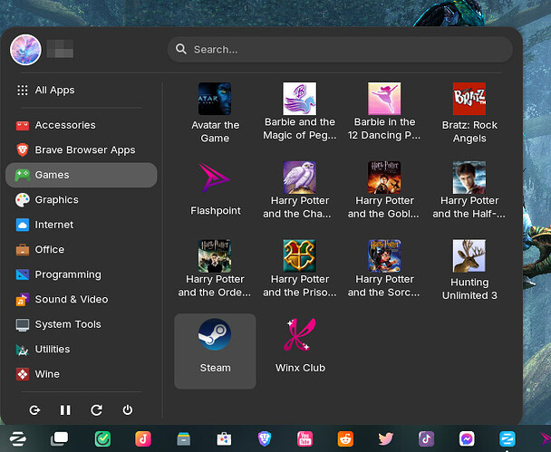This screenshot has height=452, width=551.
Task: Switch to the Internet category
Action: click(82, 225)
